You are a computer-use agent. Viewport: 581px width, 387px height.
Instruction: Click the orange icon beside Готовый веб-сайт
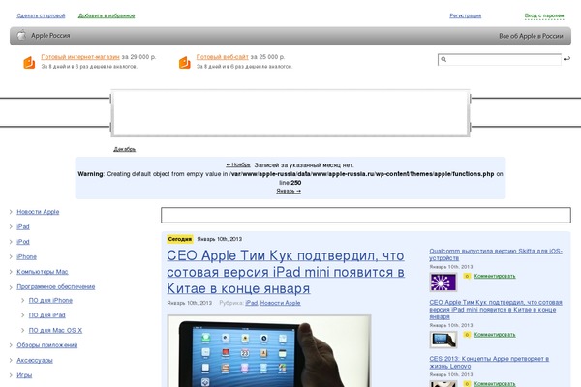coord(185,63)
